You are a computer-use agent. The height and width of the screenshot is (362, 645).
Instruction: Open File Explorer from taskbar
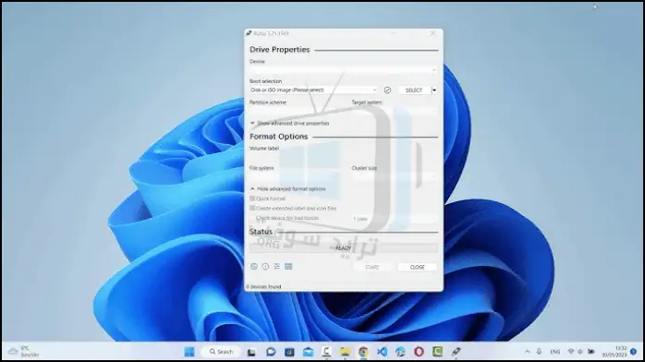[x=345, y=352]
